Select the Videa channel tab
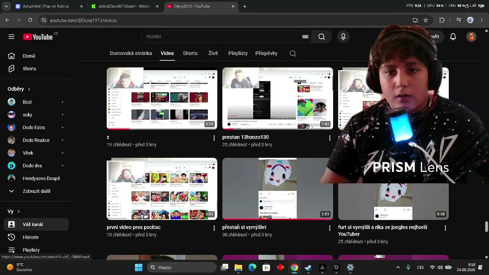 click(167, 53)
